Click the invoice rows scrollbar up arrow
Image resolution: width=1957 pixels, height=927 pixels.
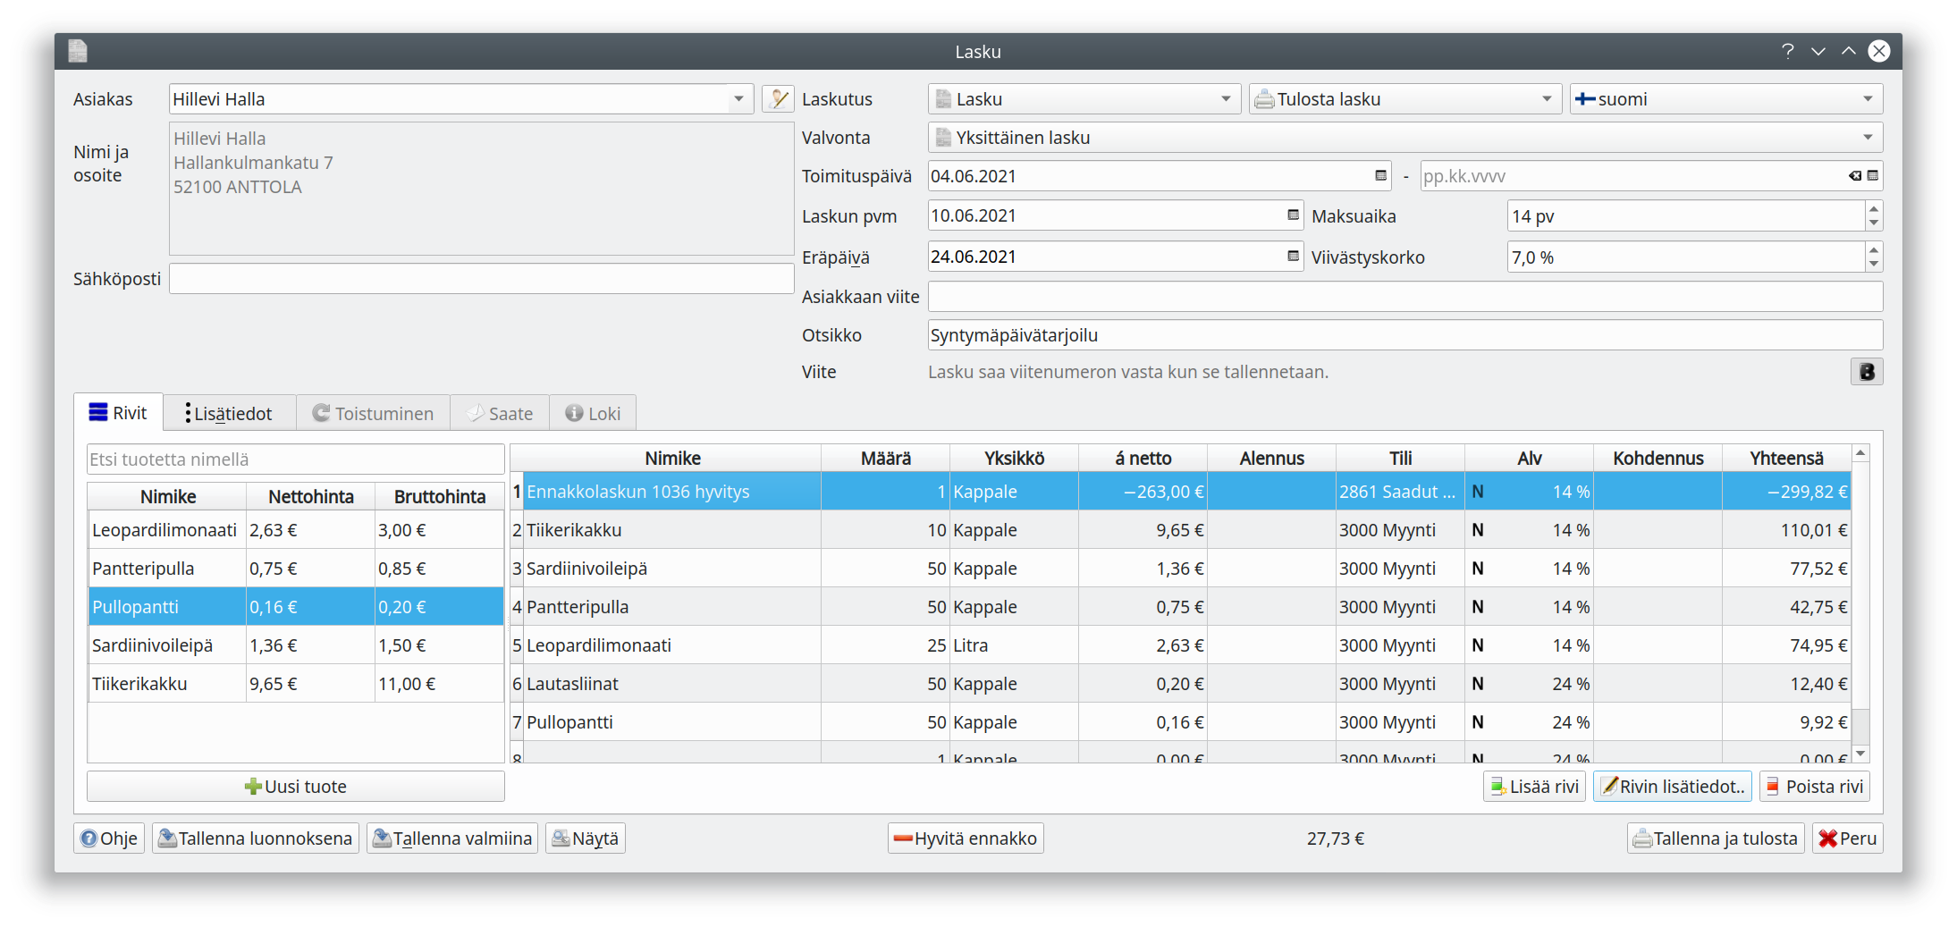(1860, 453)
